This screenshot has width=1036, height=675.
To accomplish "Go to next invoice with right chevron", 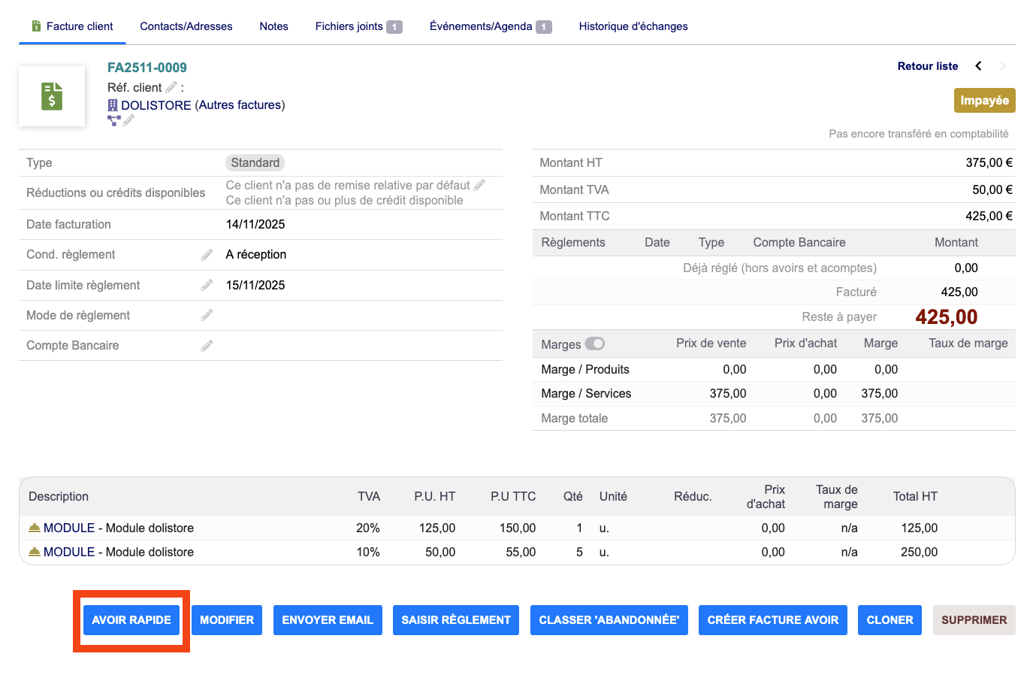I will point(1003,66).
